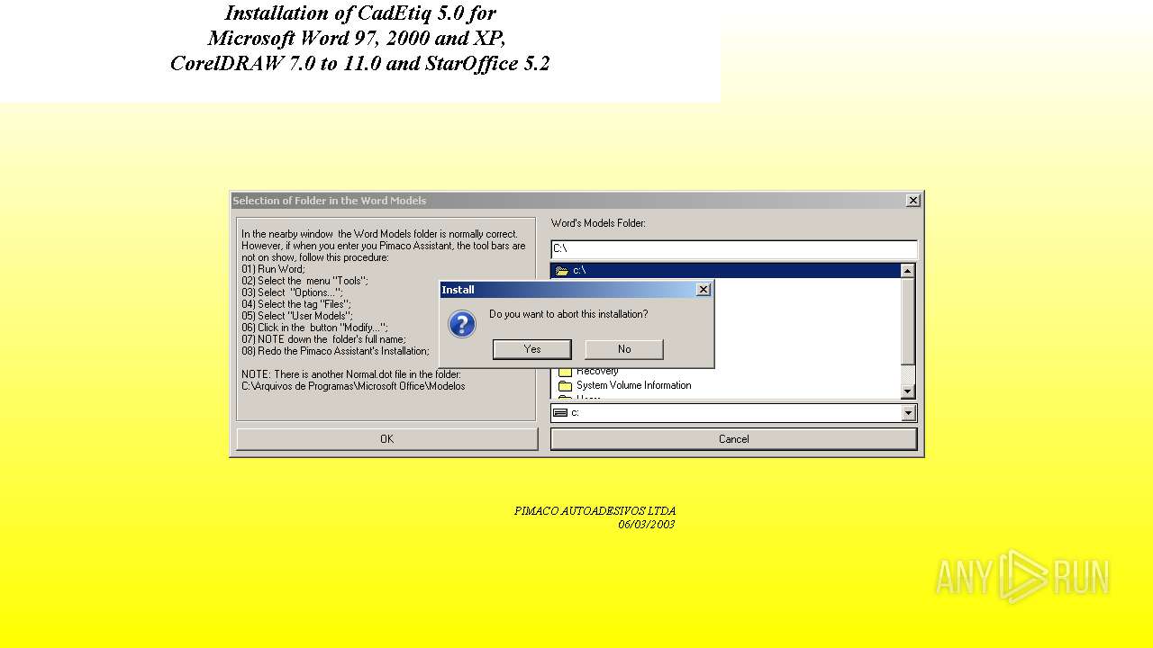Click the '06/03/2003' date text
This screenshot has width=1153, height=648.
[x=646, y=525]
